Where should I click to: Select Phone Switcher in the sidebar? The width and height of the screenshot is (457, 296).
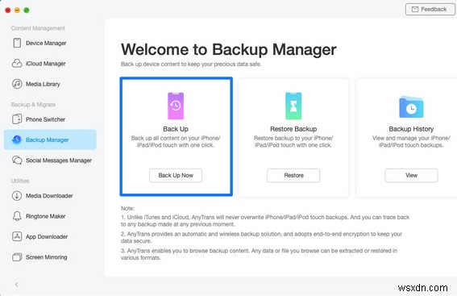[x=50, y=119]
